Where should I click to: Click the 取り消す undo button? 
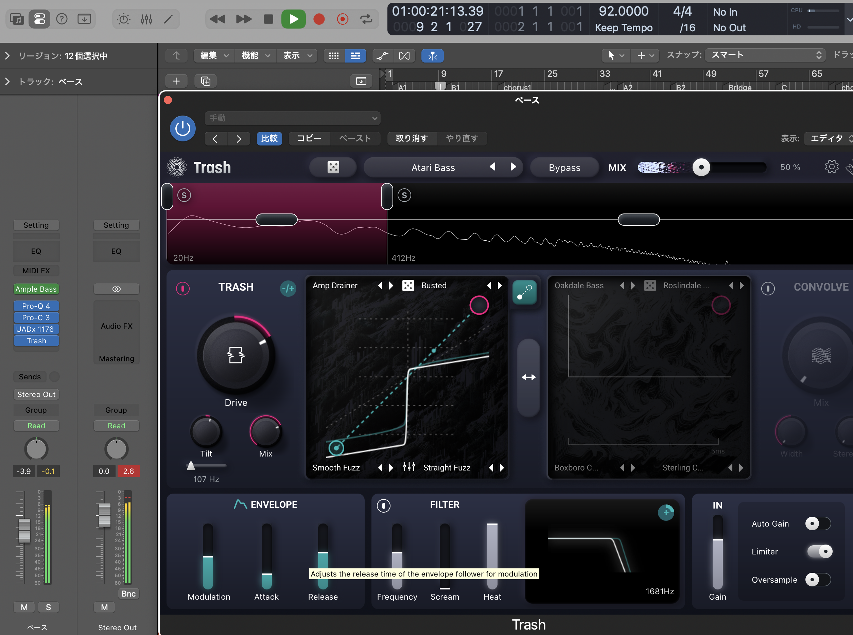tap(412, 138)
